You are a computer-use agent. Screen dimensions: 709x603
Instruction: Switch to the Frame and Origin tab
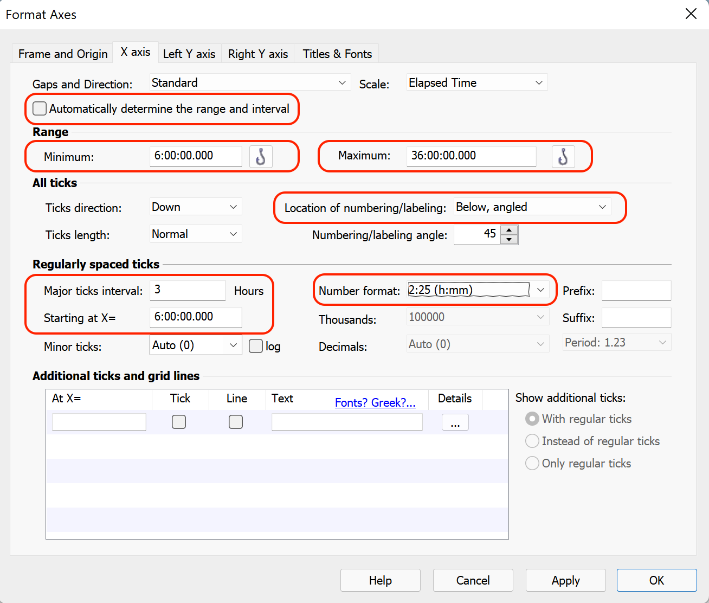pyautogui.click(x=63, y=54)
